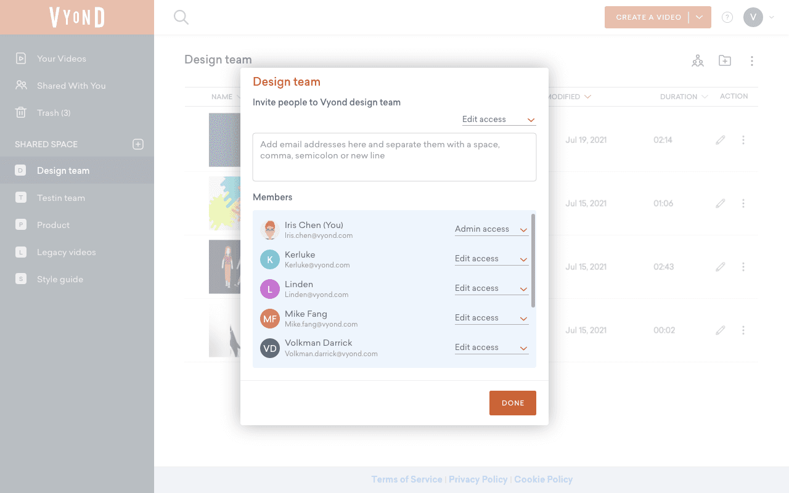Click the Vyond logo
This screenshot has height=493, width=789.
click(x=77, y=17)
